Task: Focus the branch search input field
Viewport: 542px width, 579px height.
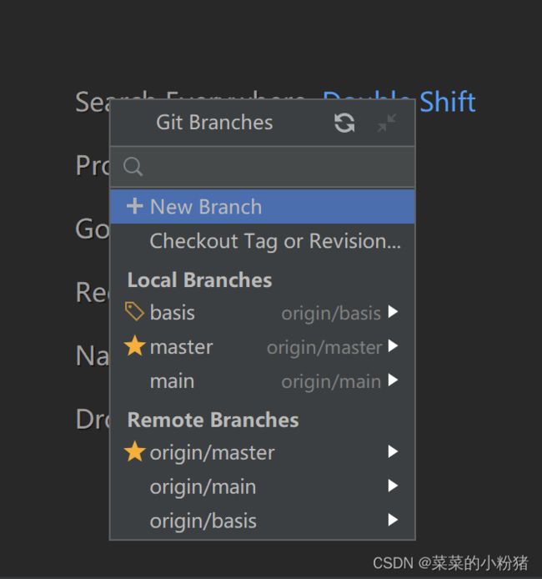Action: point(263,167)
